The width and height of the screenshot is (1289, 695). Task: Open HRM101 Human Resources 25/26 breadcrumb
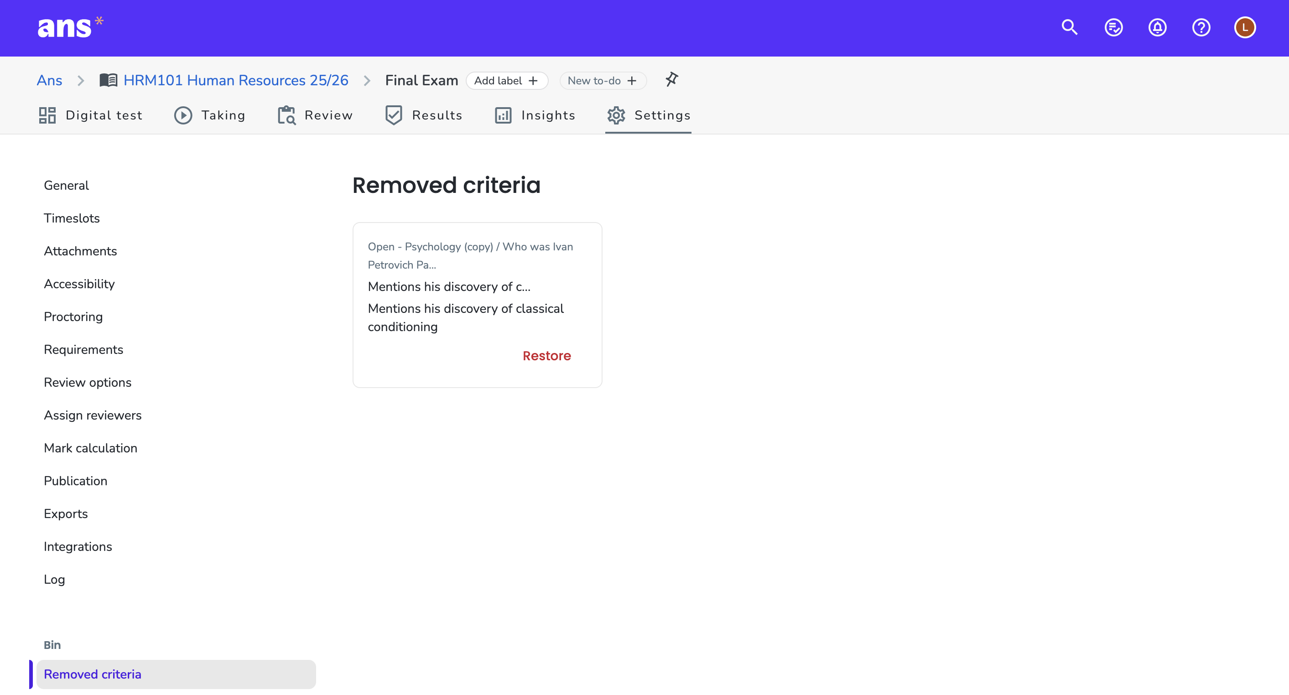(236, 80)
